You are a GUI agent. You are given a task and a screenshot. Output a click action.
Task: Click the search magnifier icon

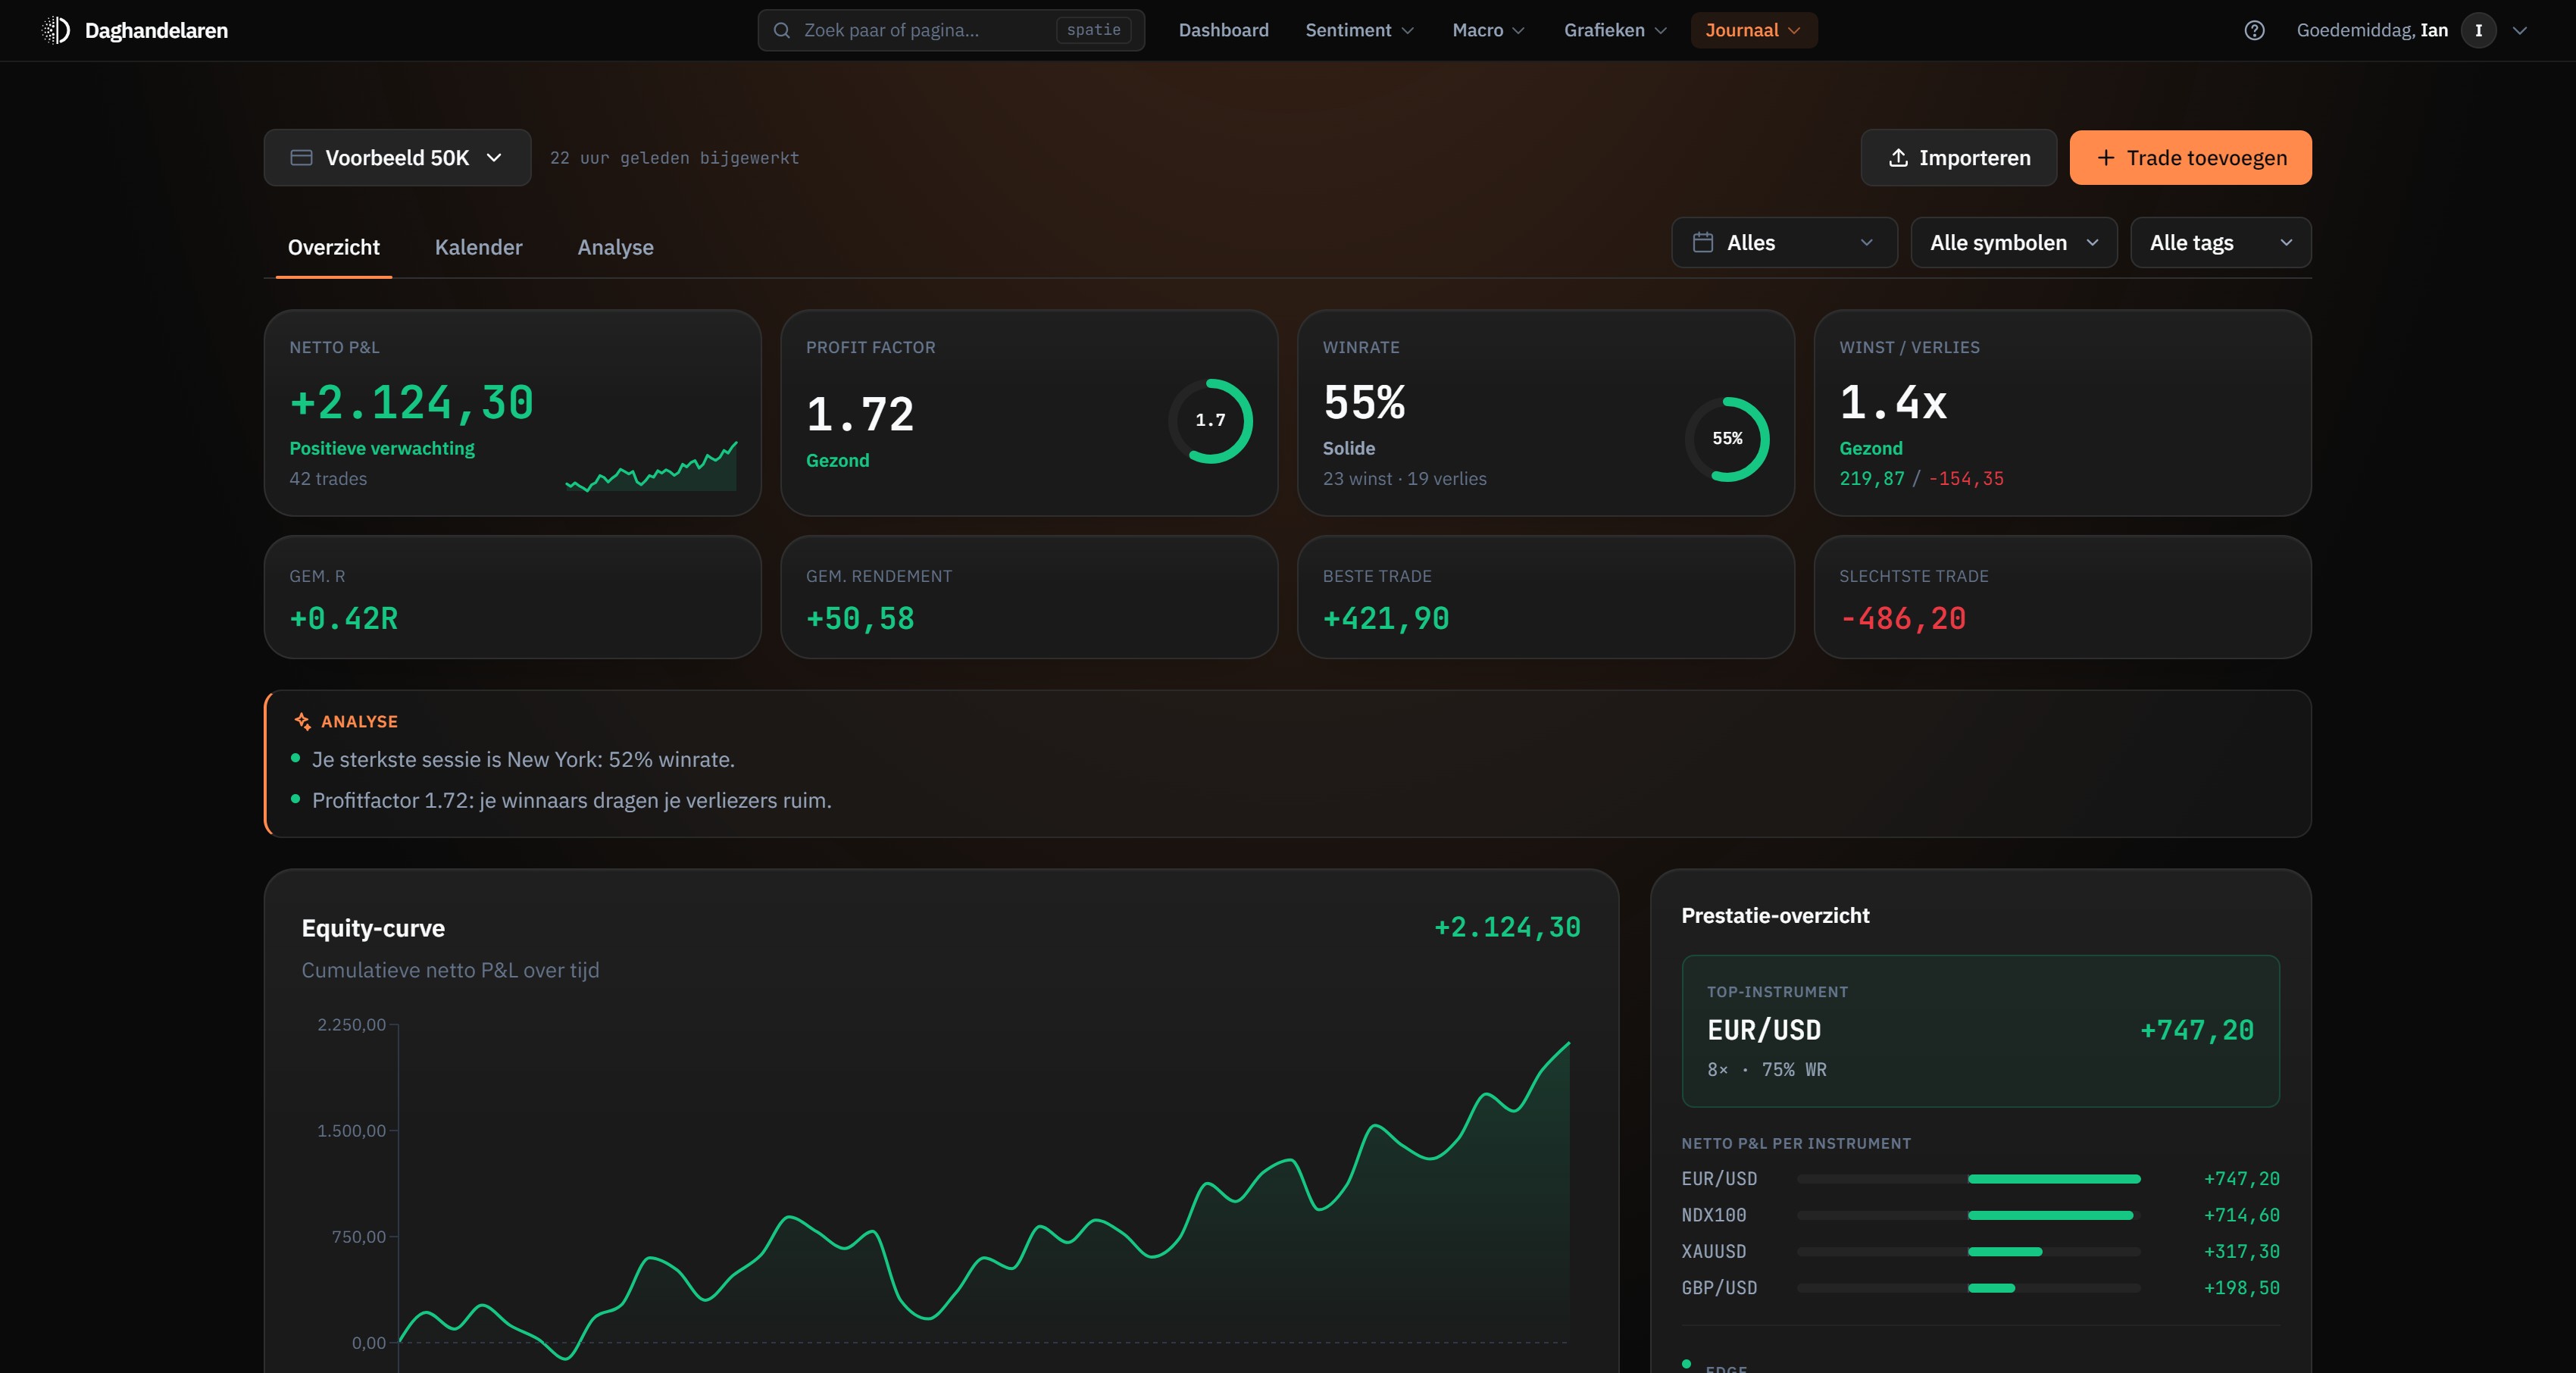click(782, 30)
